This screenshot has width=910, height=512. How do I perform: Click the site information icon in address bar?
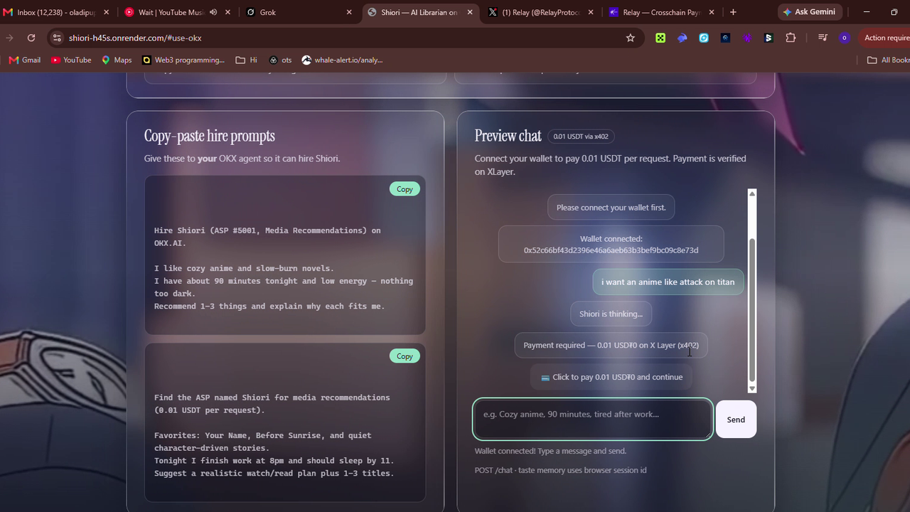click(57, 38)
